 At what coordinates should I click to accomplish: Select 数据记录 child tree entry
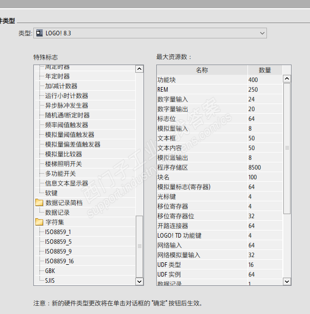point(57,213)
